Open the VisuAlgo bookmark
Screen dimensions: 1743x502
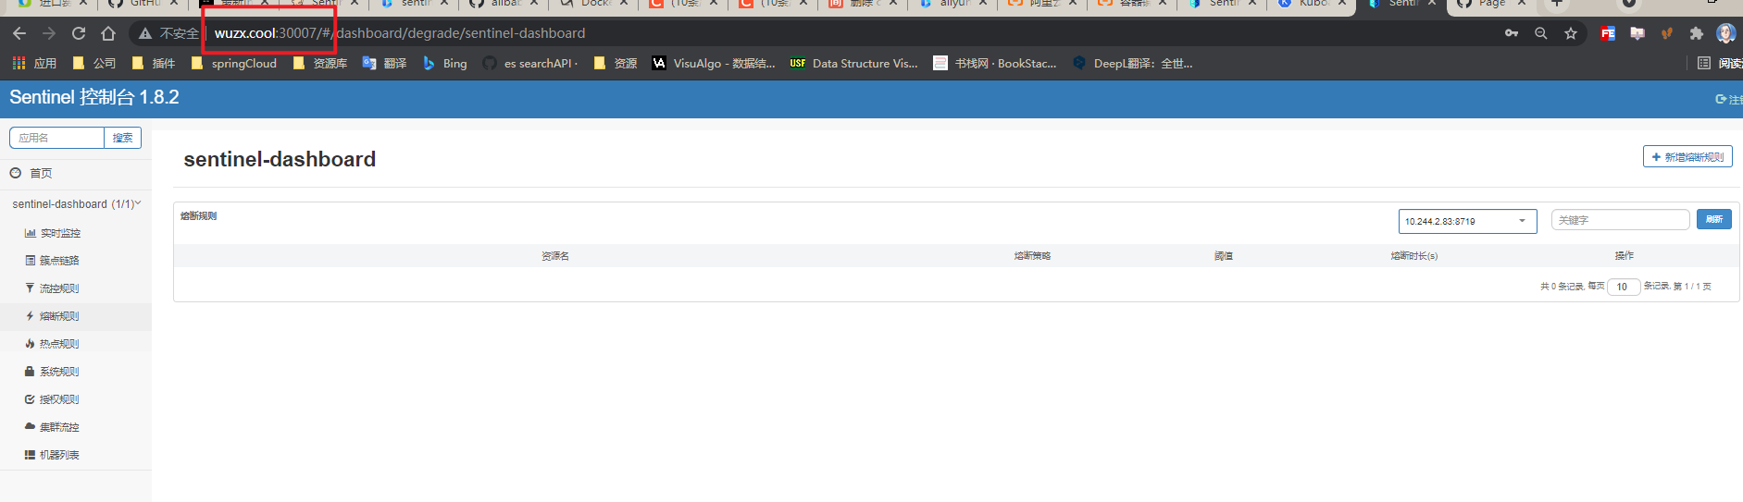(x=714, y=63)
